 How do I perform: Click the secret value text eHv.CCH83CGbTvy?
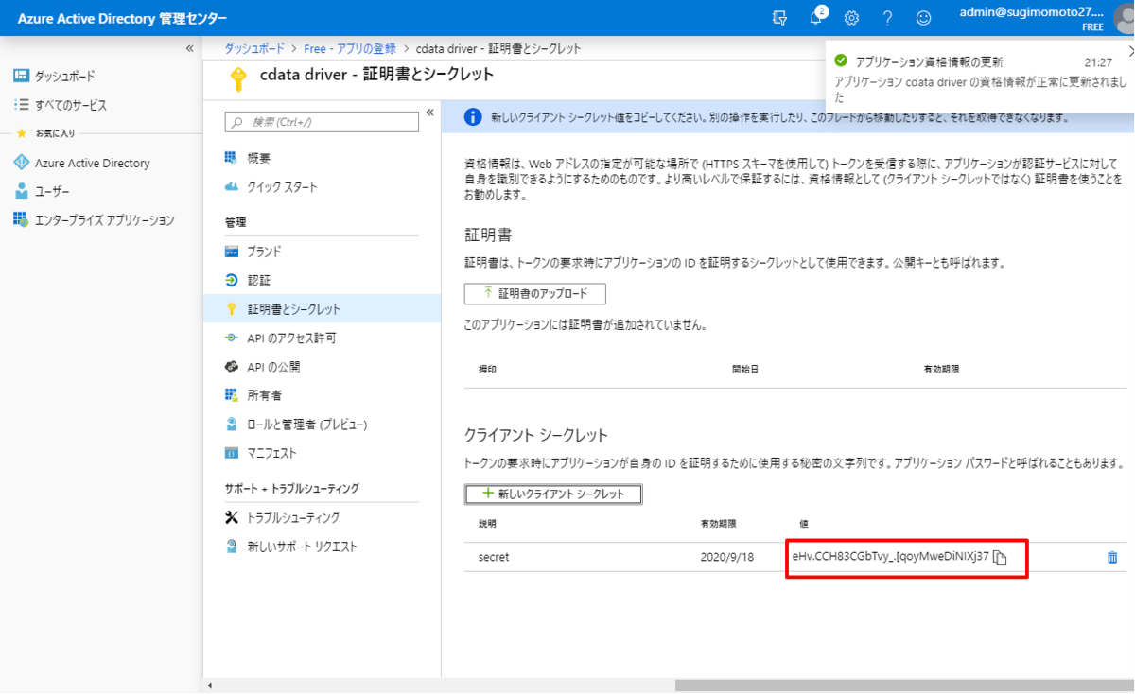pyautogui.click(x=890, y=556)
